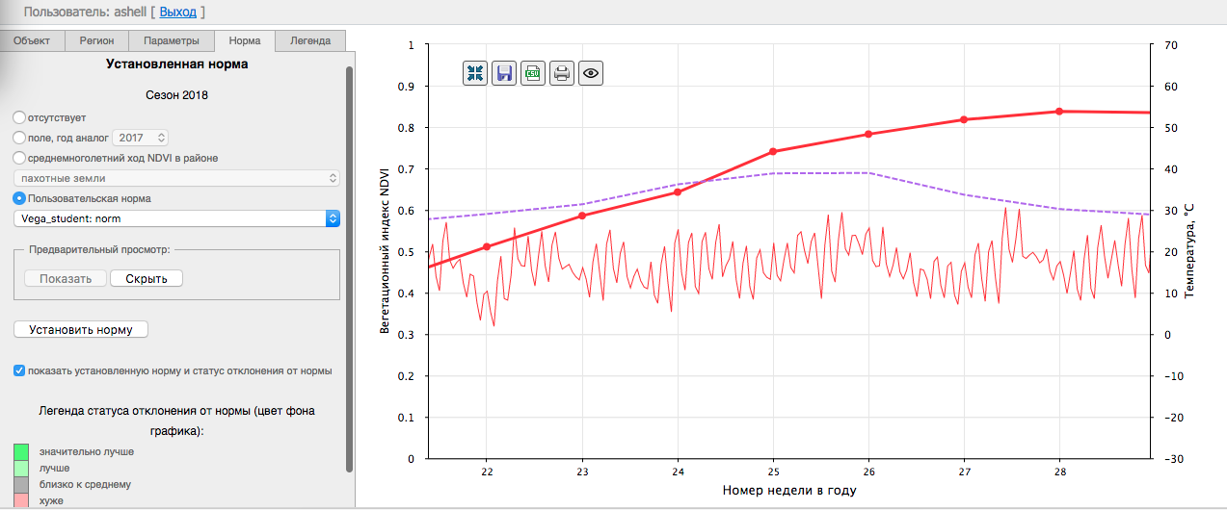1227x510 pixels.
Task: Click the NDVI data point at week 27
Action: 964,119
